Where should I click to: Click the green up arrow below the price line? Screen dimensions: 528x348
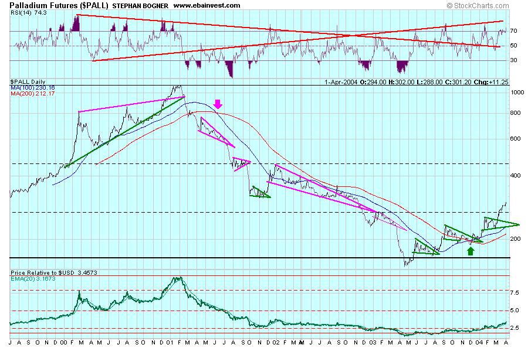[470, 251]
